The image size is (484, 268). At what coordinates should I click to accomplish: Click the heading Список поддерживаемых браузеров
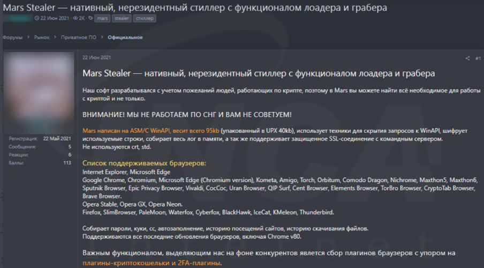(x=144, y=163)
